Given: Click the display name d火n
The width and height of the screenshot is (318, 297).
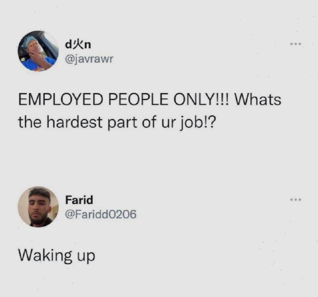Looking at the screenshot, I should (x=78, y=45).
